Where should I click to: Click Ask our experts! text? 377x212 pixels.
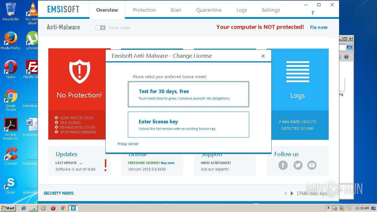215,169
